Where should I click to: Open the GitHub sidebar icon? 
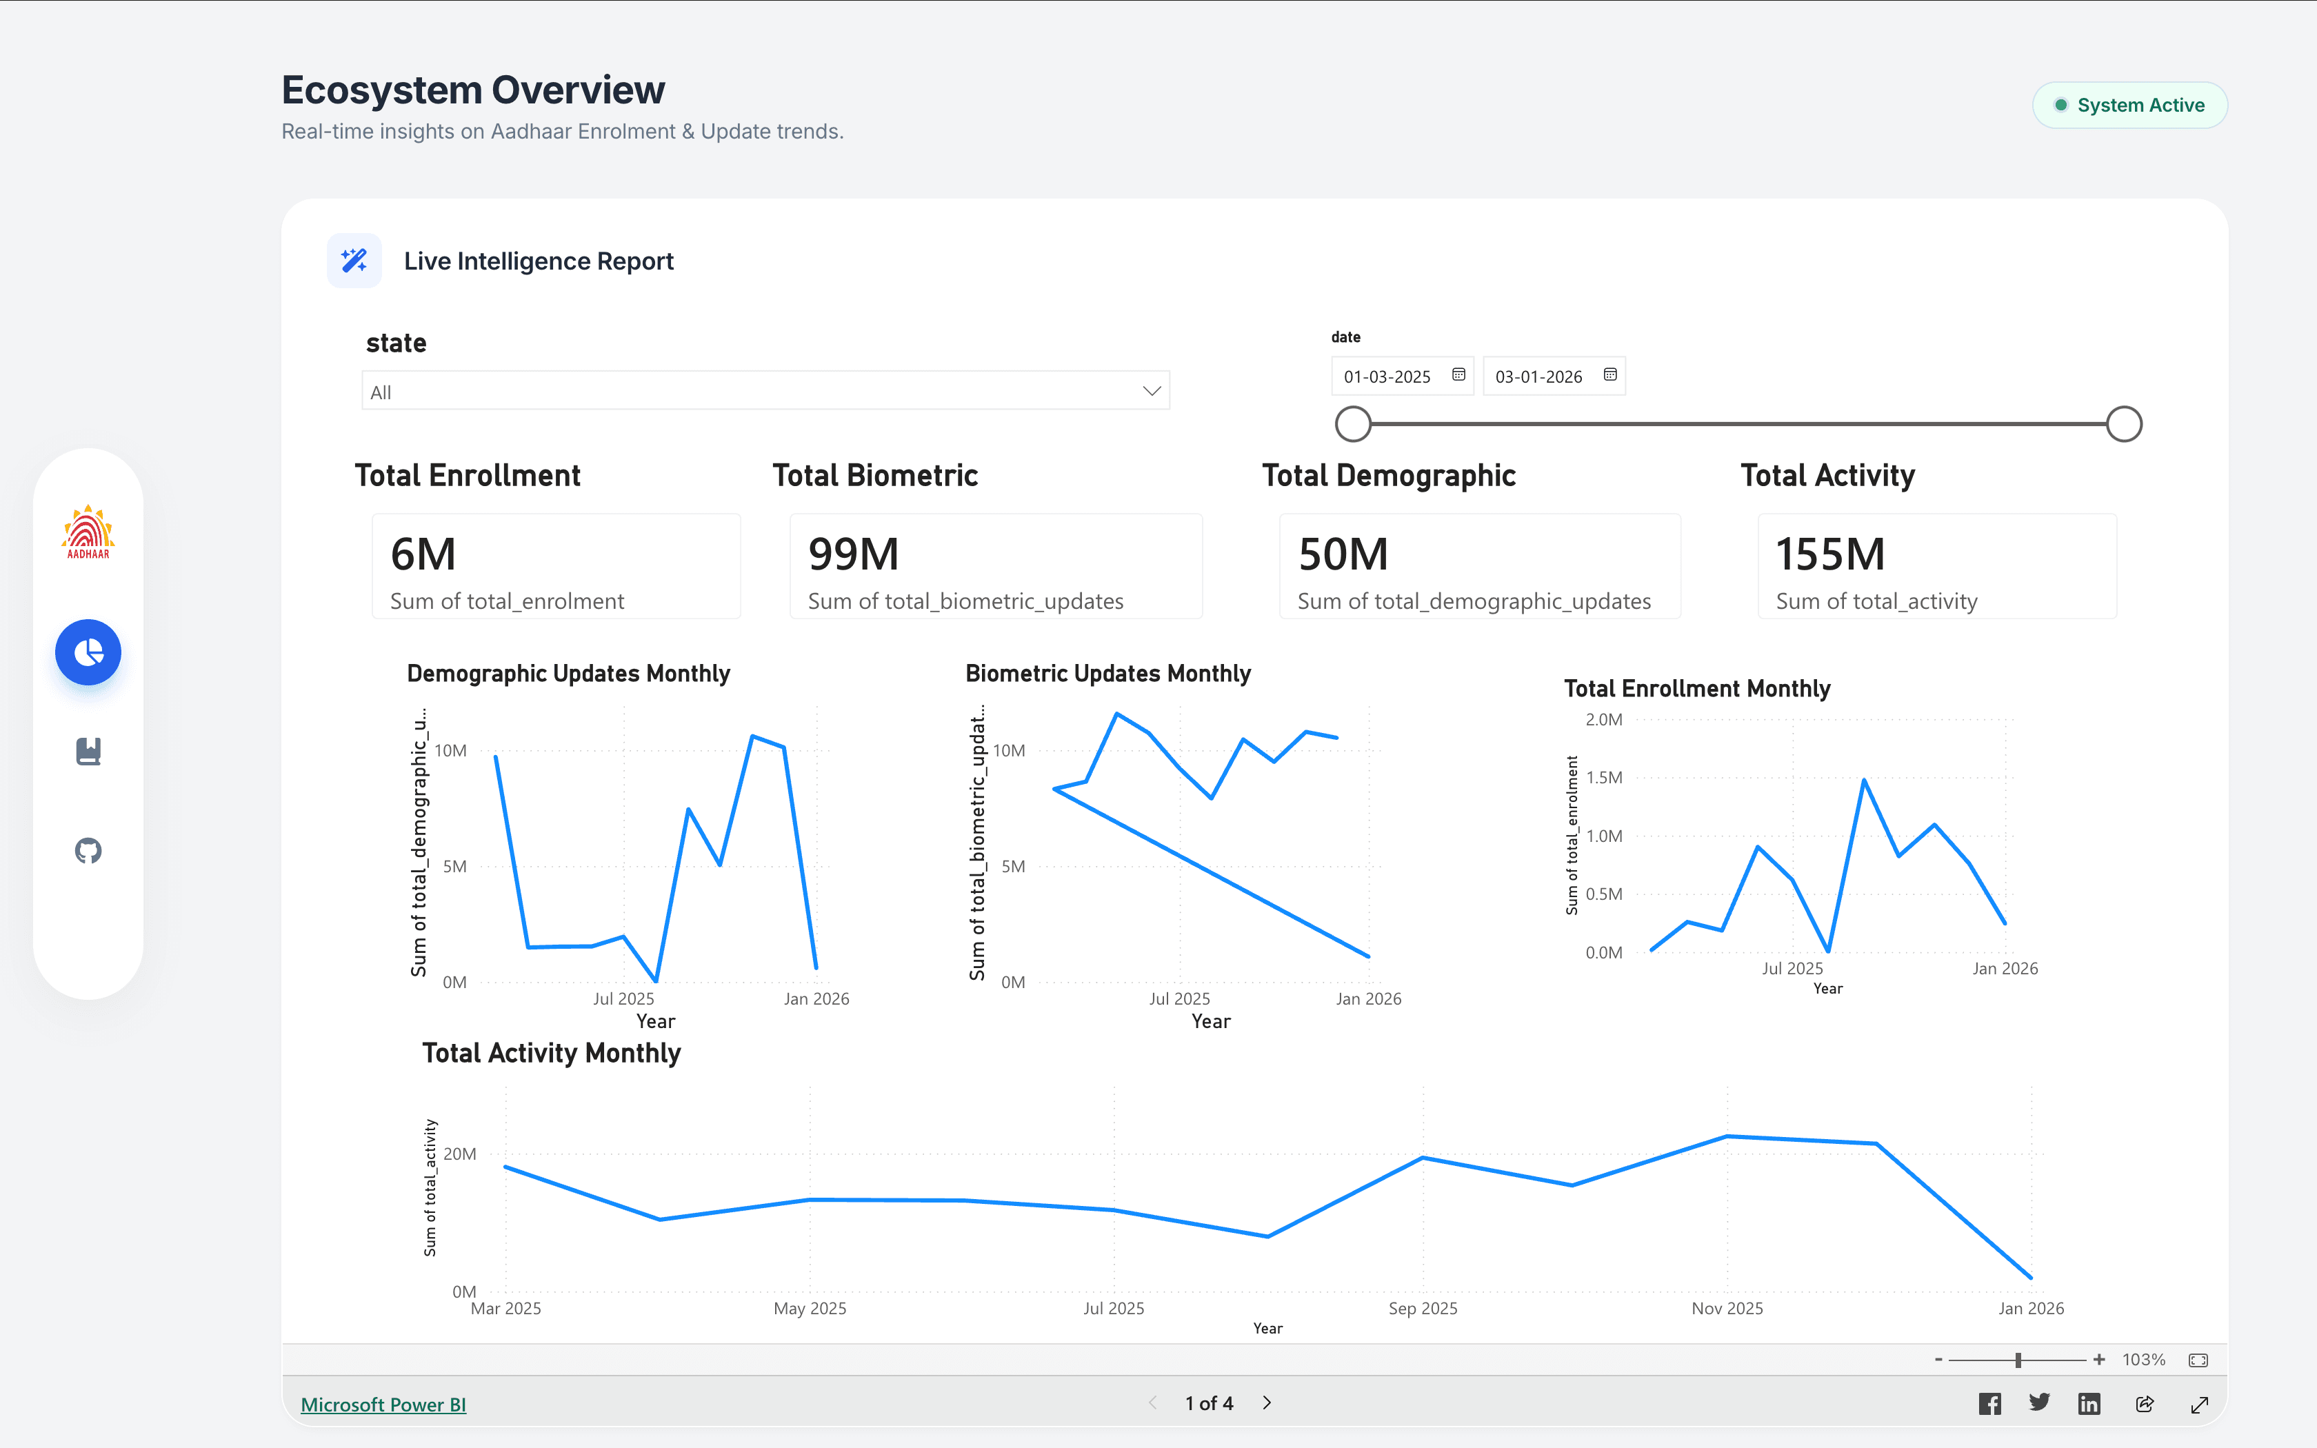[x=88, y=850]
